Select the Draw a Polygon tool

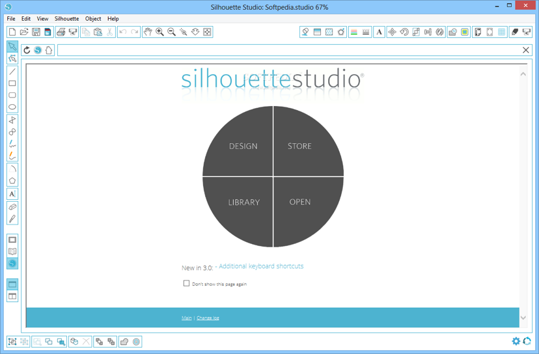12,120
